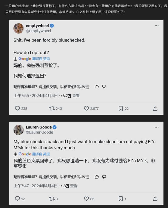Like emptywheel's tweet with 2,977 hearts
Screen dimensions: 168x208
point(86,109)
